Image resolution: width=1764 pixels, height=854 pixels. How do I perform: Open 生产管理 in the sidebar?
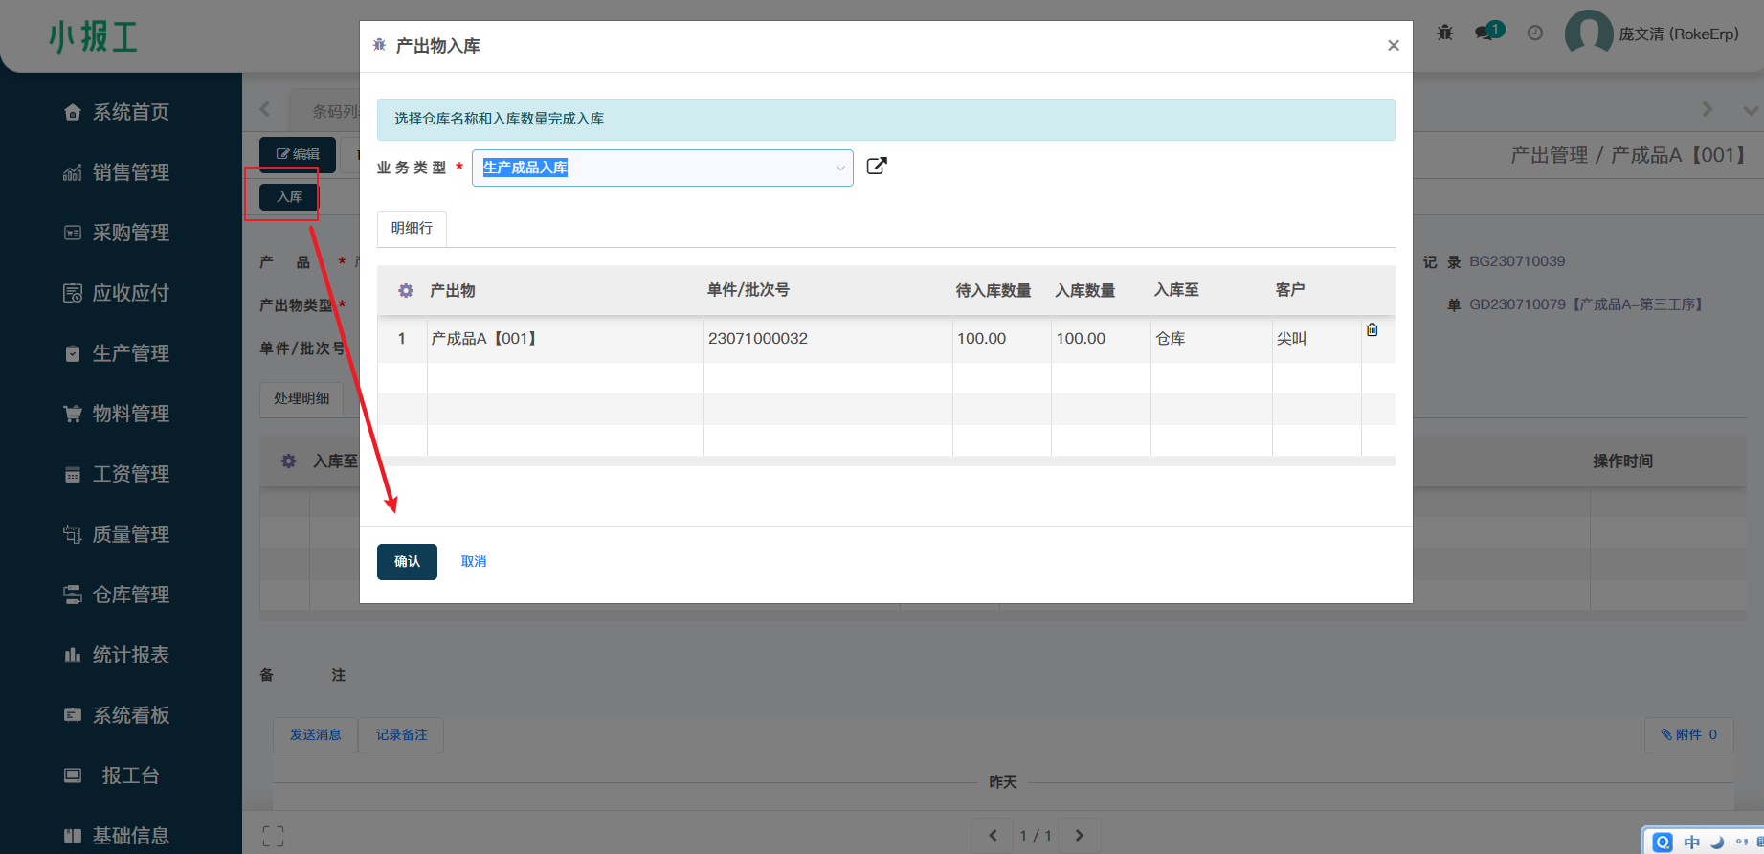point(130,353)
